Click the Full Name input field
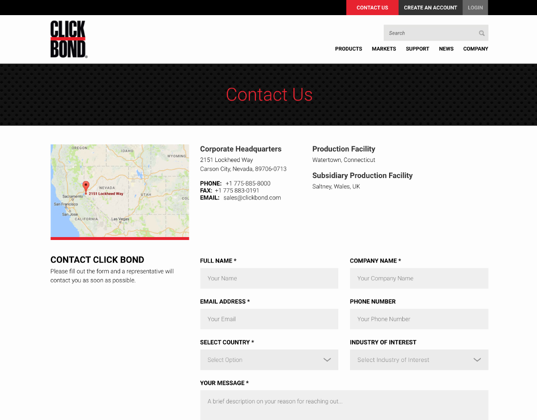The width and height of the screenshot is (537, 420). [x=269, y=278]
